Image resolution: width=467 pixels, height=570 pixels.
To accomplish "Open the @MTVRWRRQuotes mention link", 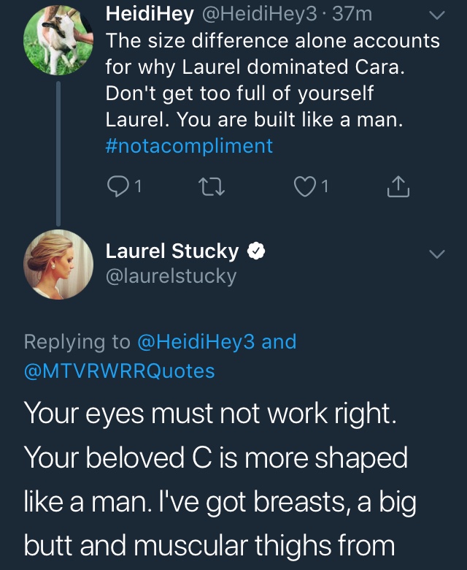I will pos(120,371).
